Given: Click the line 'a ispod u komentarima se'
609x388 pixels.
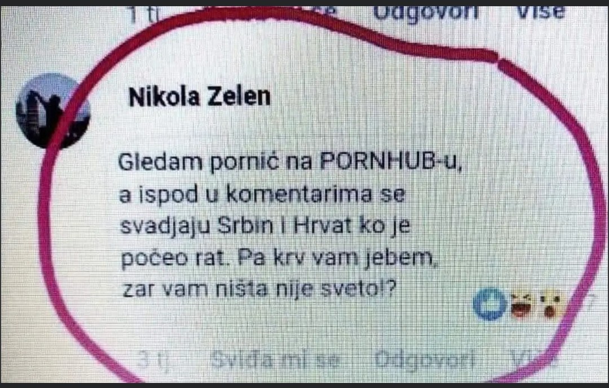Looking at the screenshot, I should 262,194.
